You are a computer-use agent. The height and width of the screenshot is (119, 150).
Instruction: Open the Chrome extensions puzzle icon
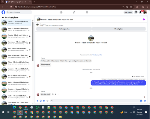137,7
